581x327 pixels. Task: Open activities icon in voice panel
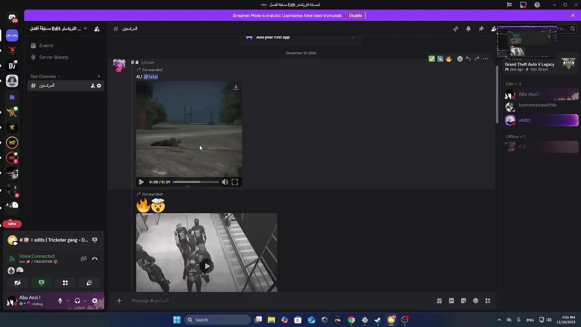pyautogui.click(x=65, y=282)
